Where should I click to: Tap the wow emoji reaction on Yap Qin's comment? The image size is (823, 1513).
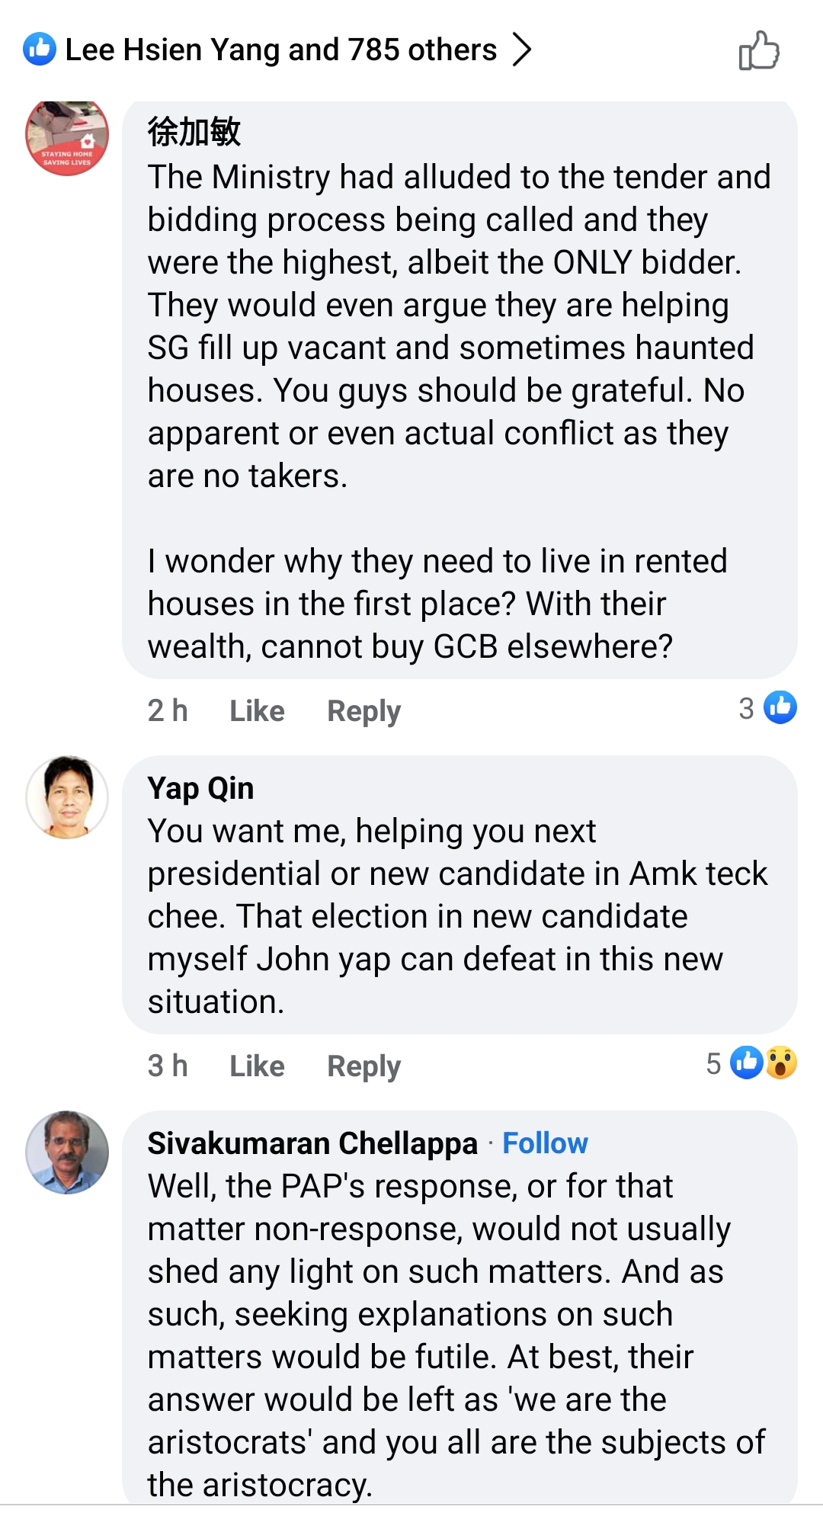pos(781,1063)
